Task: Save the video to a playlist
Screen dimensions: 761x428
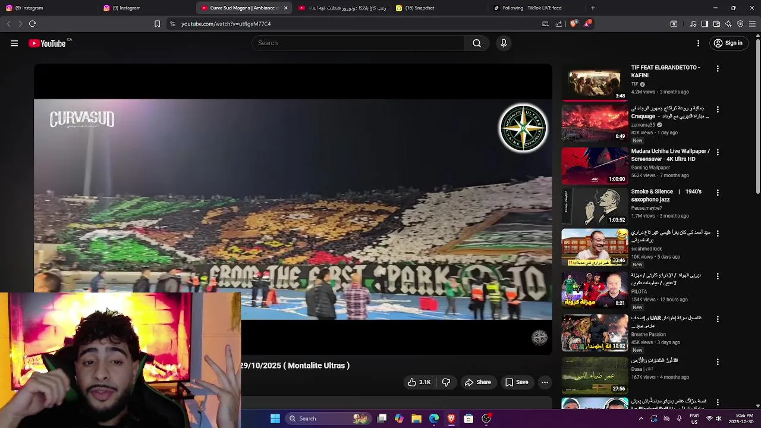Action: click(x=516, y=382)
